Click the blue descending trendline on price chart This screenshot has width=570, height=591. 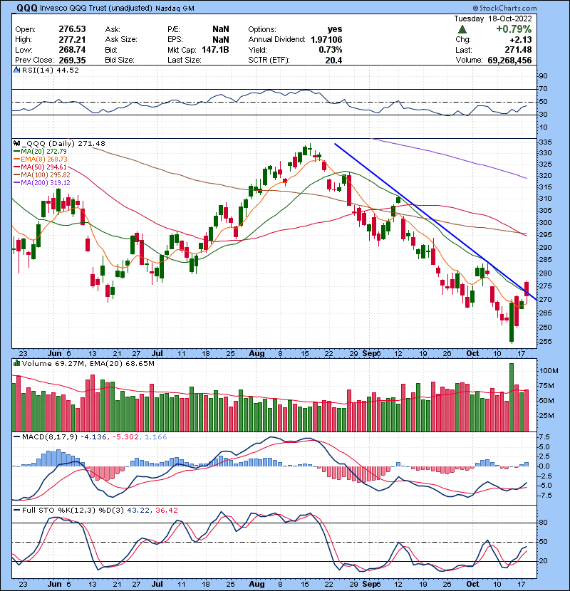[435, 221]
